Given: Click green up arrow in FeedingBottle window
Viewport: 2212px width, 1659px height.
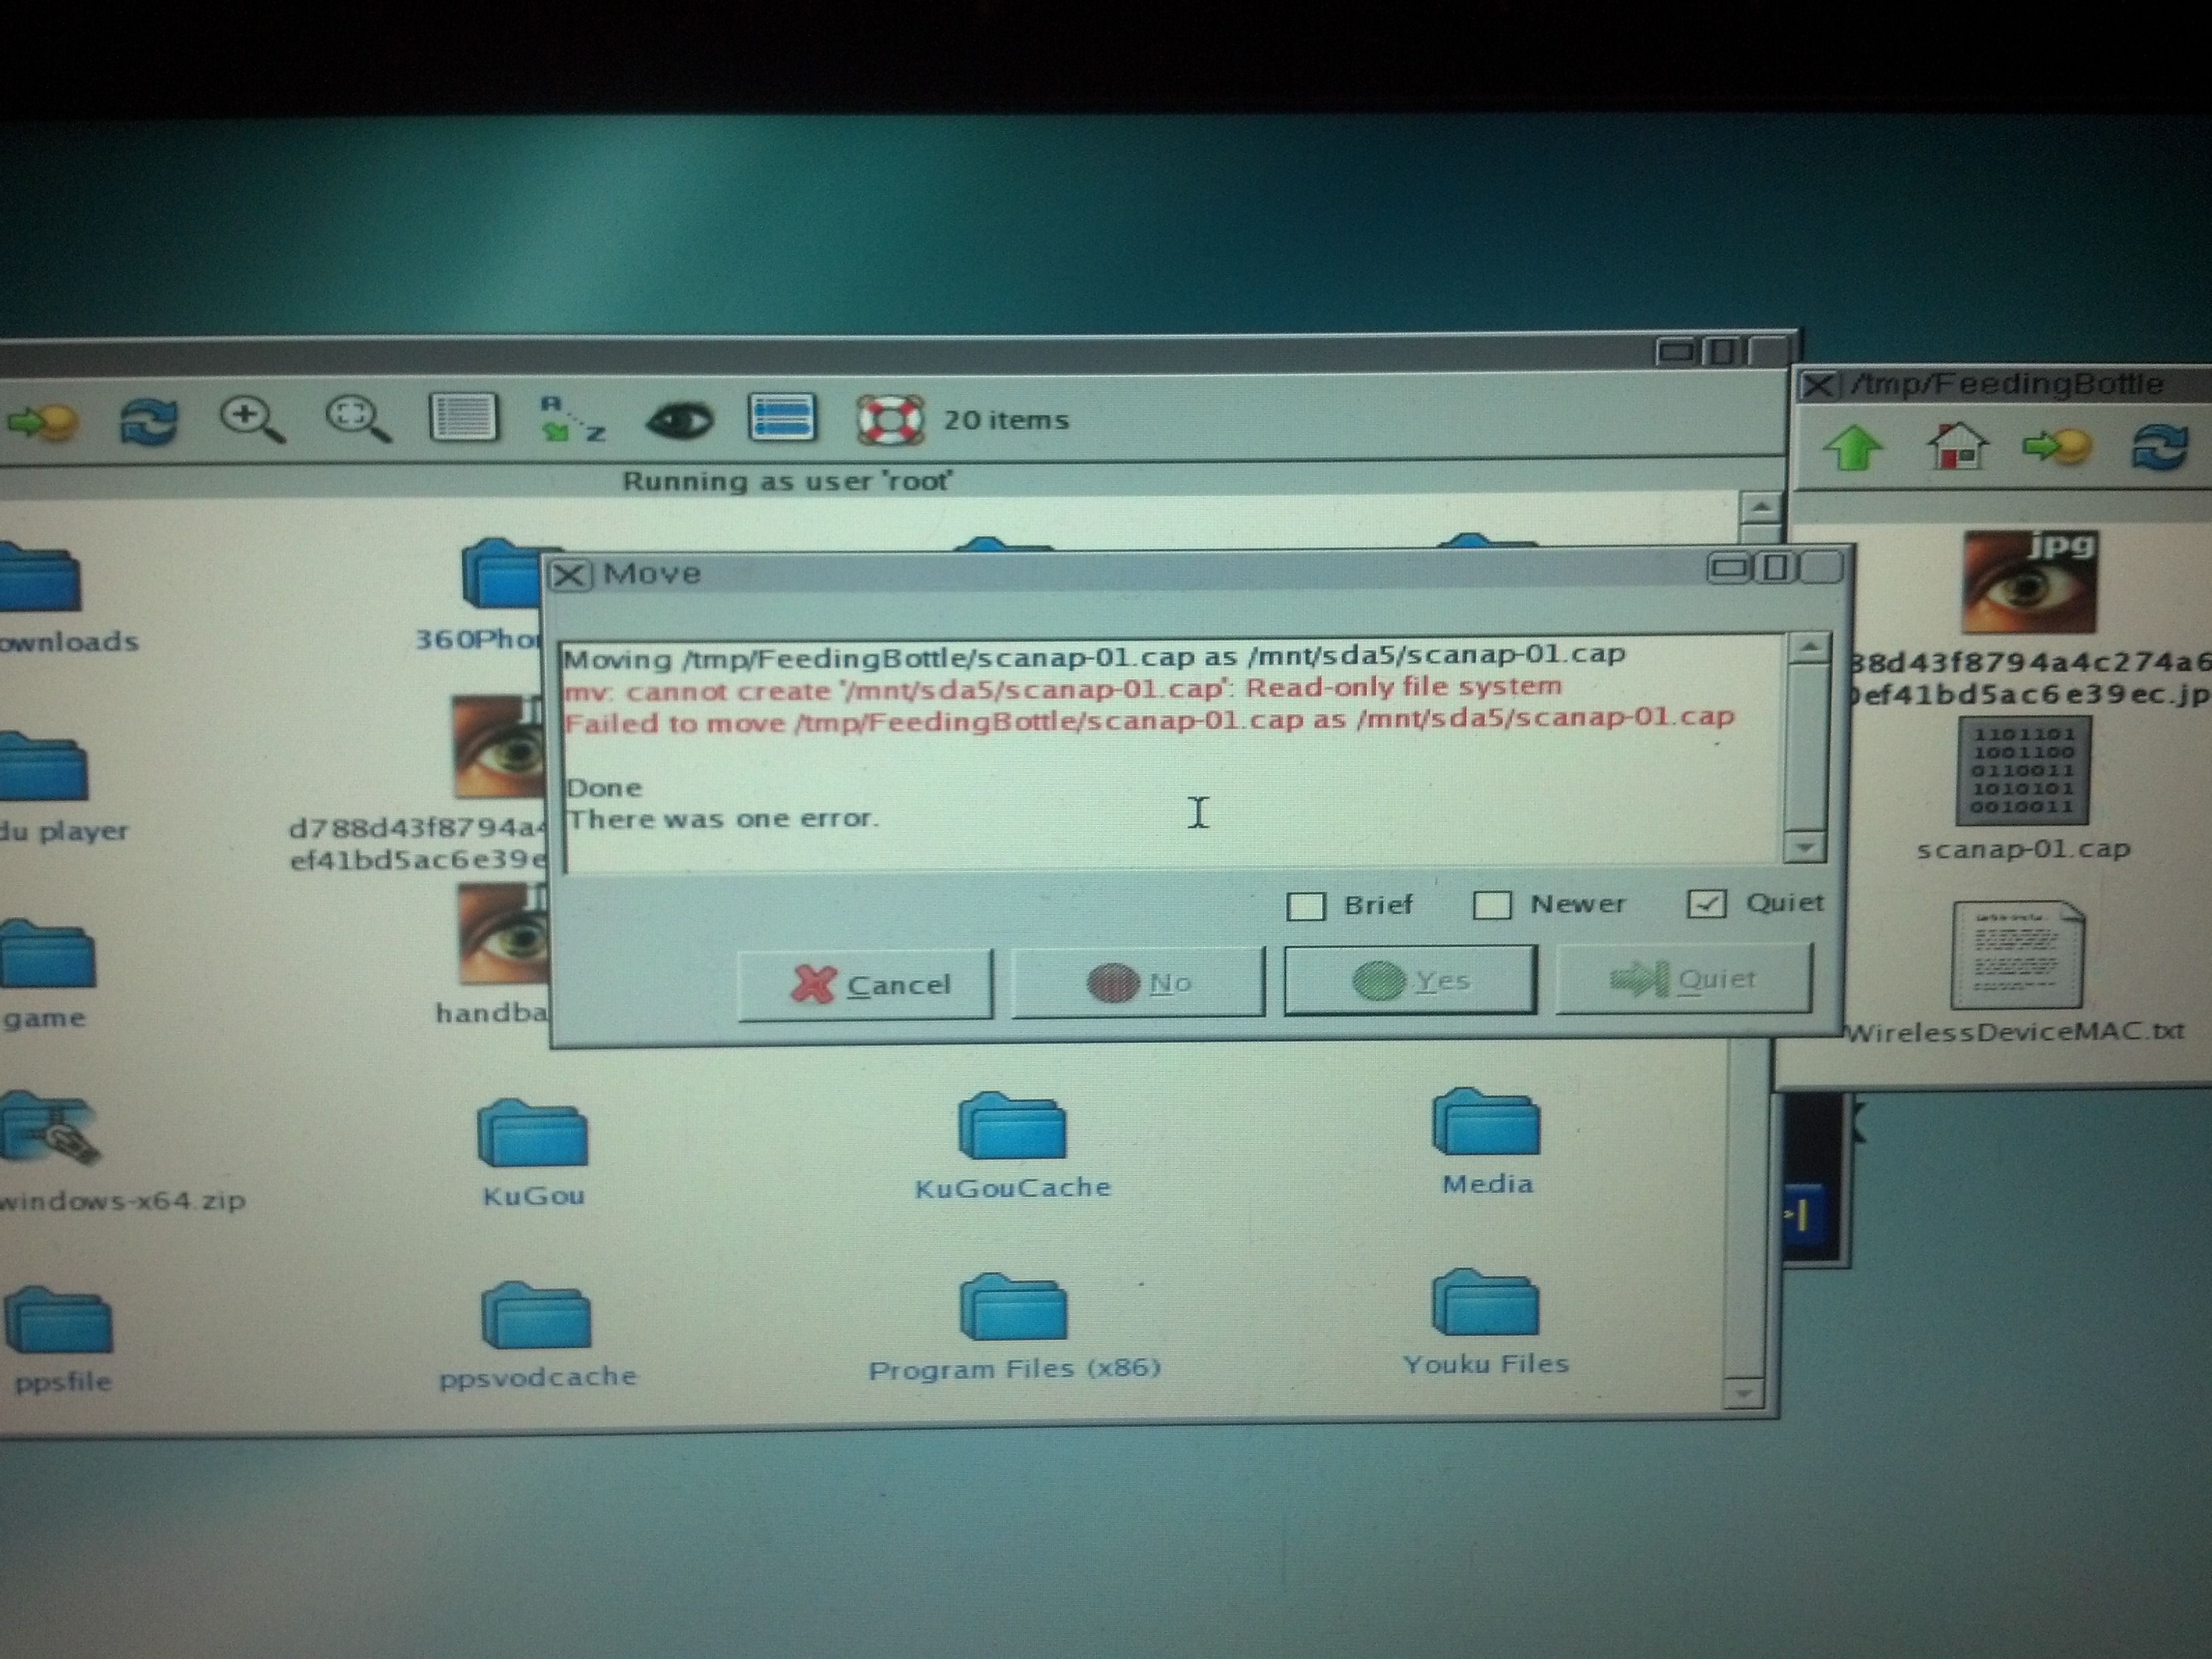Looking at the screenshot, I should (x=1852, y=447).
